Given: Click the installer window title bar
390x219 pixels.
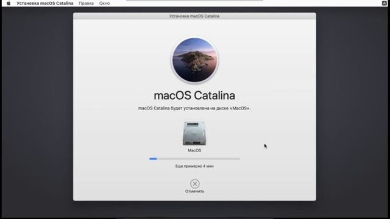Looking at the screenshot, I should (x=194, y=16).
